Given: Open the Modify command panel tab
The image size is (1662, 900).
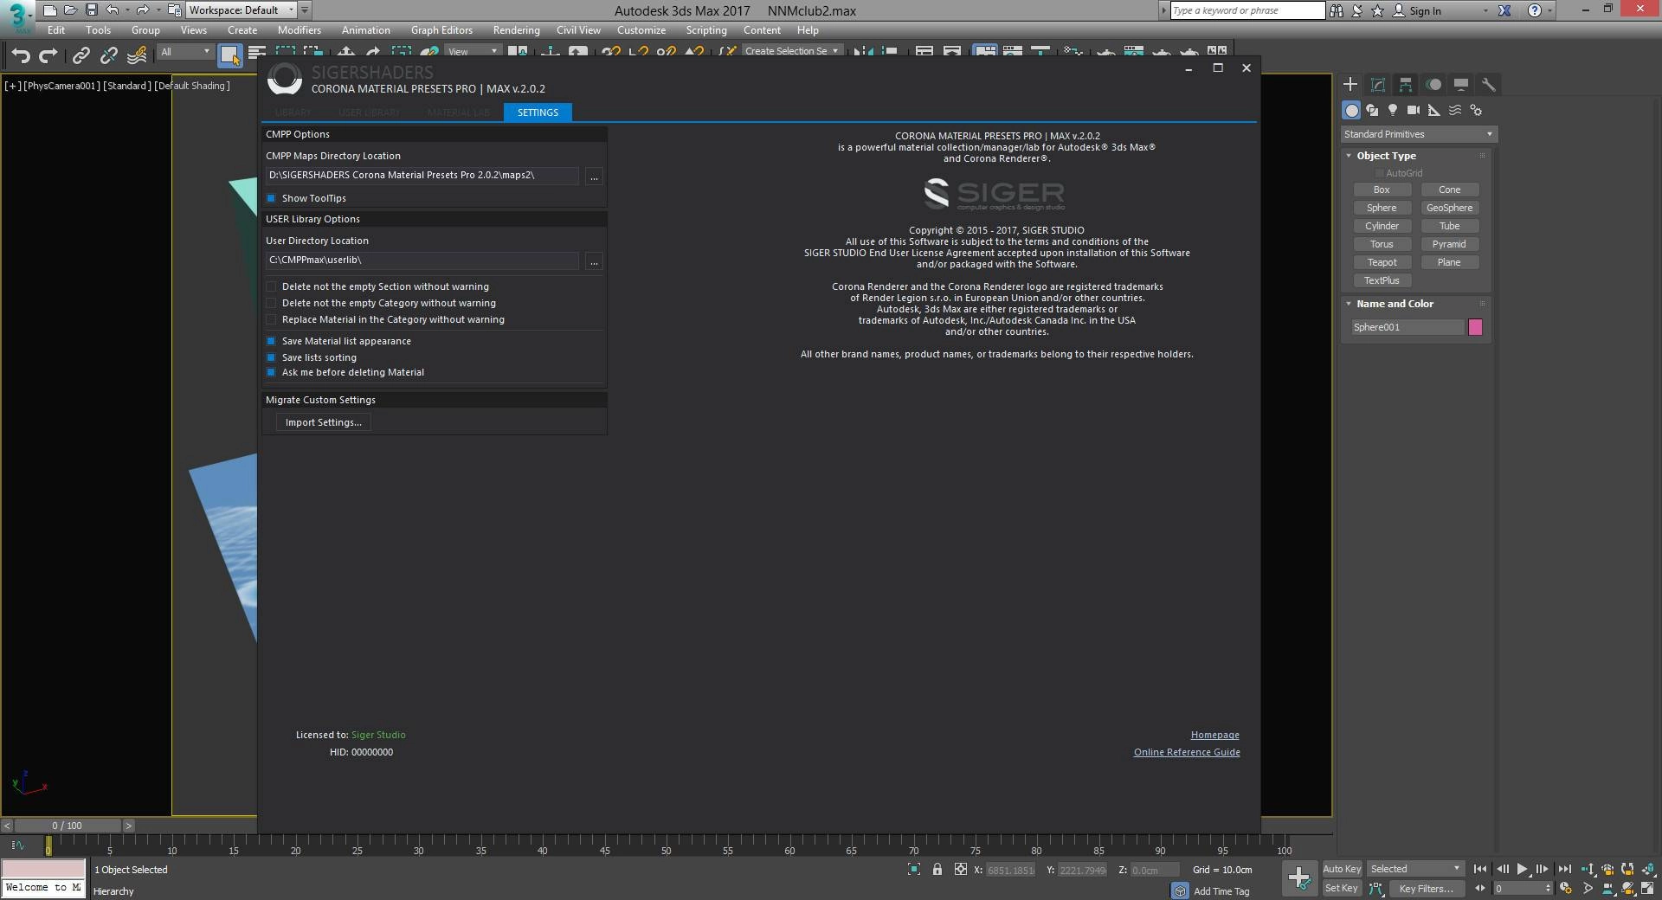Looking at the screenshot, I should point(1378,84).
